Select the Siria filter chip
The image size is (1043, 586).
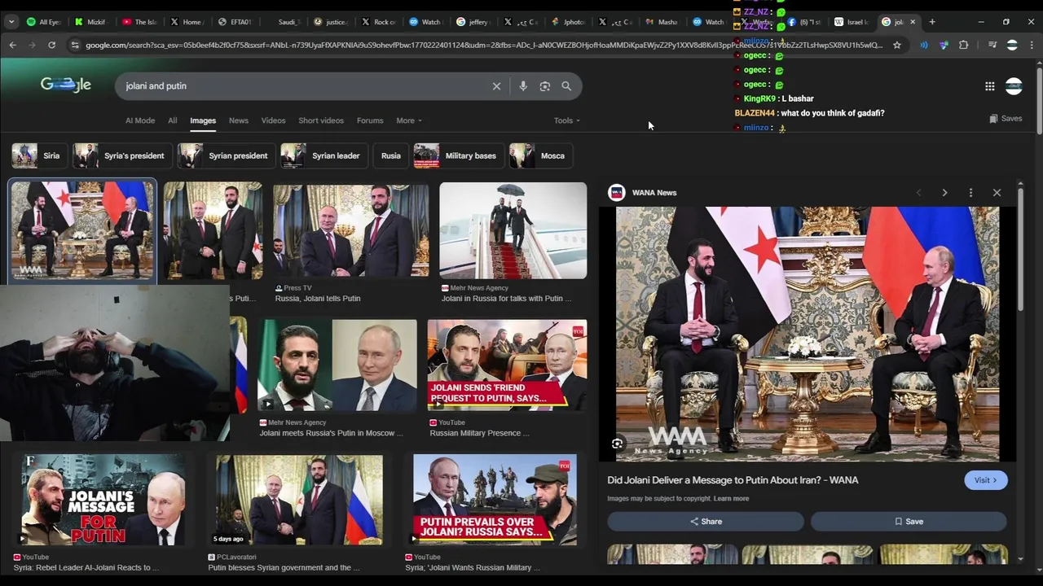click(x=39, y=155)
